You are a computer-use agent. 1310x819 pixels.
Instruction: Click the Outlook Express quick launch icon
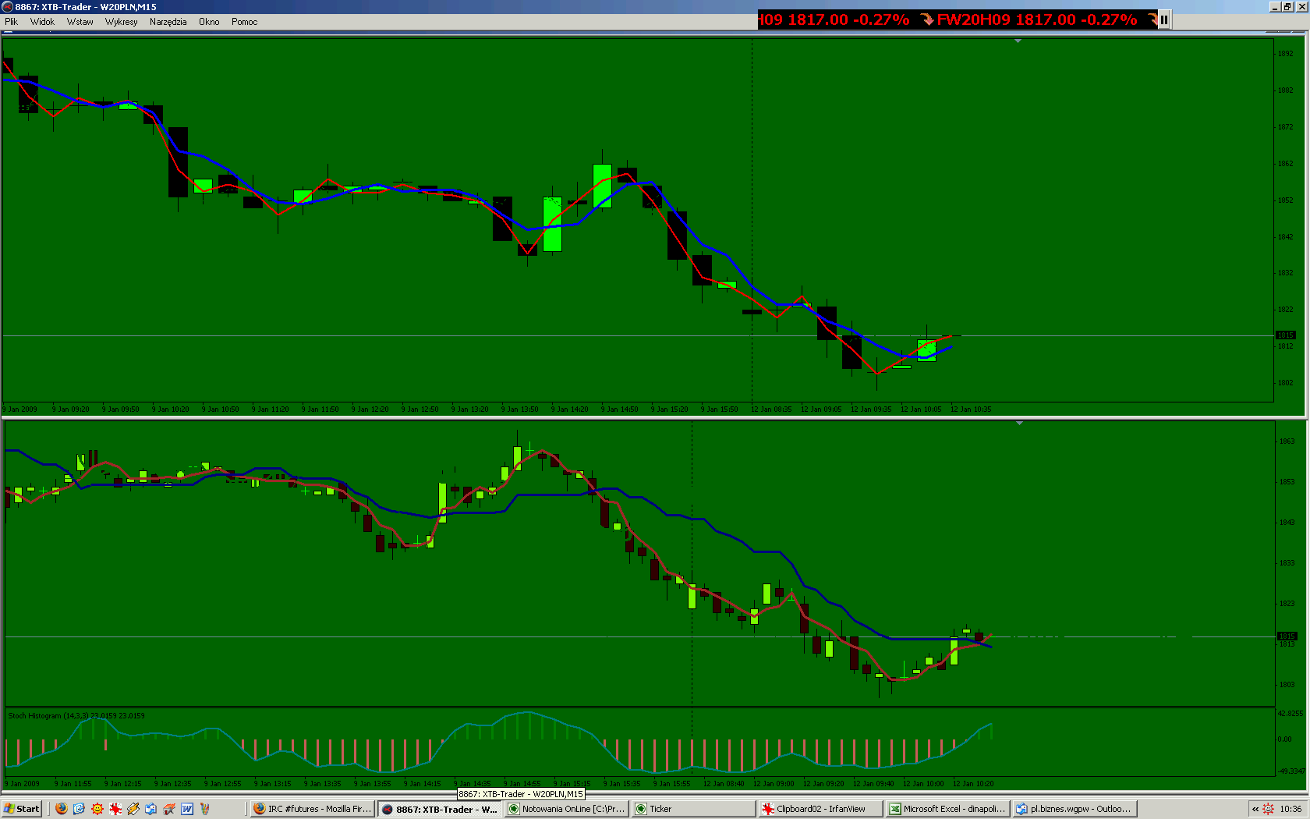click(x=151, y=809)
